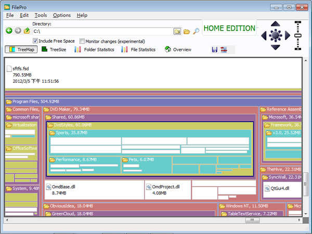Go up one folder level icon
The width and height of the screenshot is (312, 234).
coord(27,31)
